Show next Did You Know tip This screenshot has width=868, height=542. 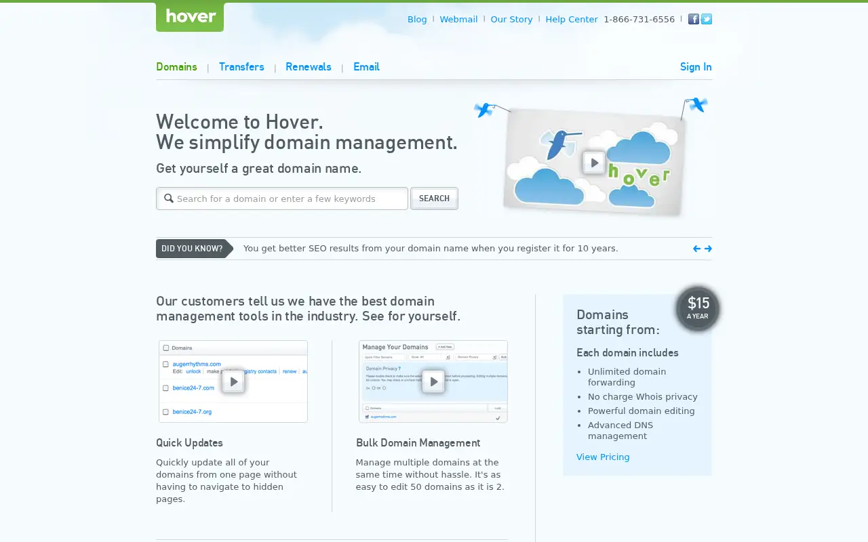[x=708, y=249]
